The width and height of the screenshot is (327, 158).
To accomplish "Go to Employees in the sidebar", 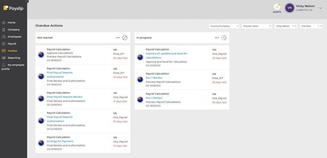I will (x=14, y=37).
